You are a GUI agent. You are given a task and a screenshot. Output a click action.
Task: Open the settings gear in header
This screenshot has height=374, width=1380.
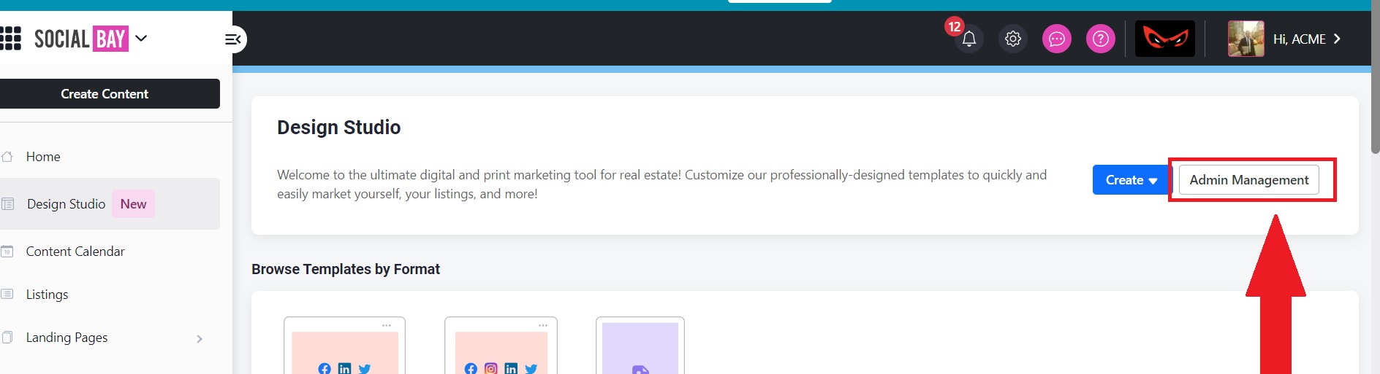coord(1012,39)
